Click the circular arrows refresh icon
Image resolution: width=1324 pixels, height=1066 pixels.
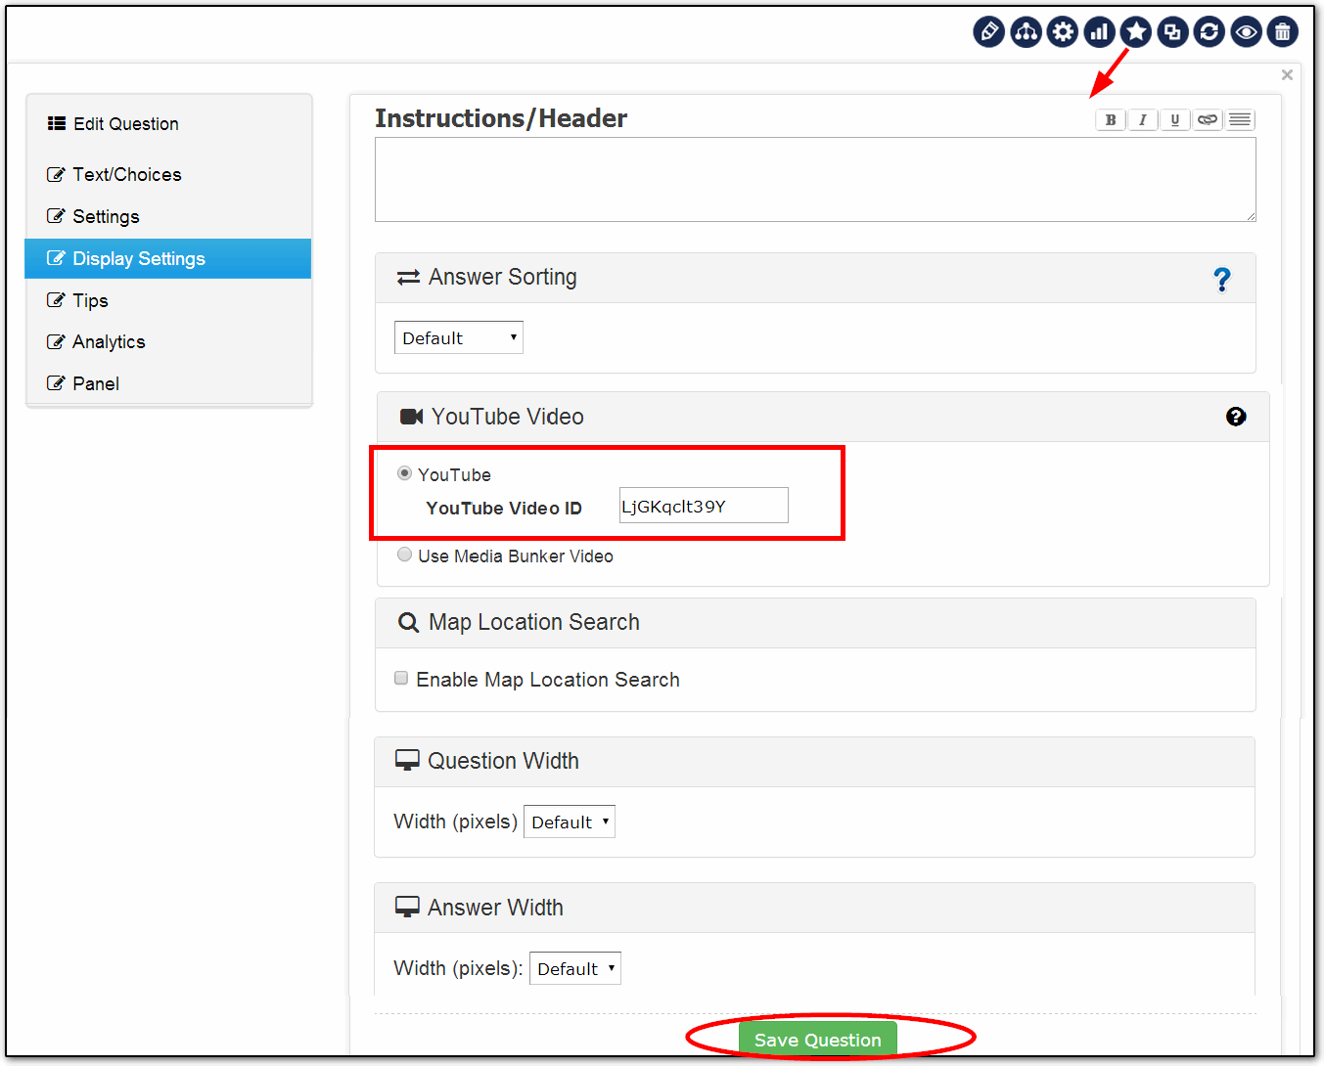pyautogui.click(x=1210, y=32)
